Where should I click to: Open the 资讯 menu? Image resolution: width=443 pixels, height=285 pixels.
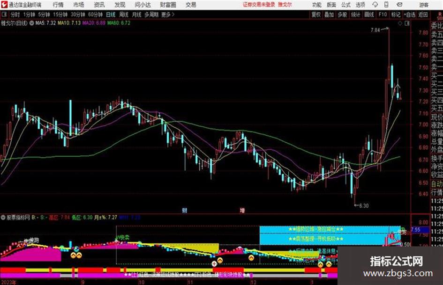click(99, 5)
